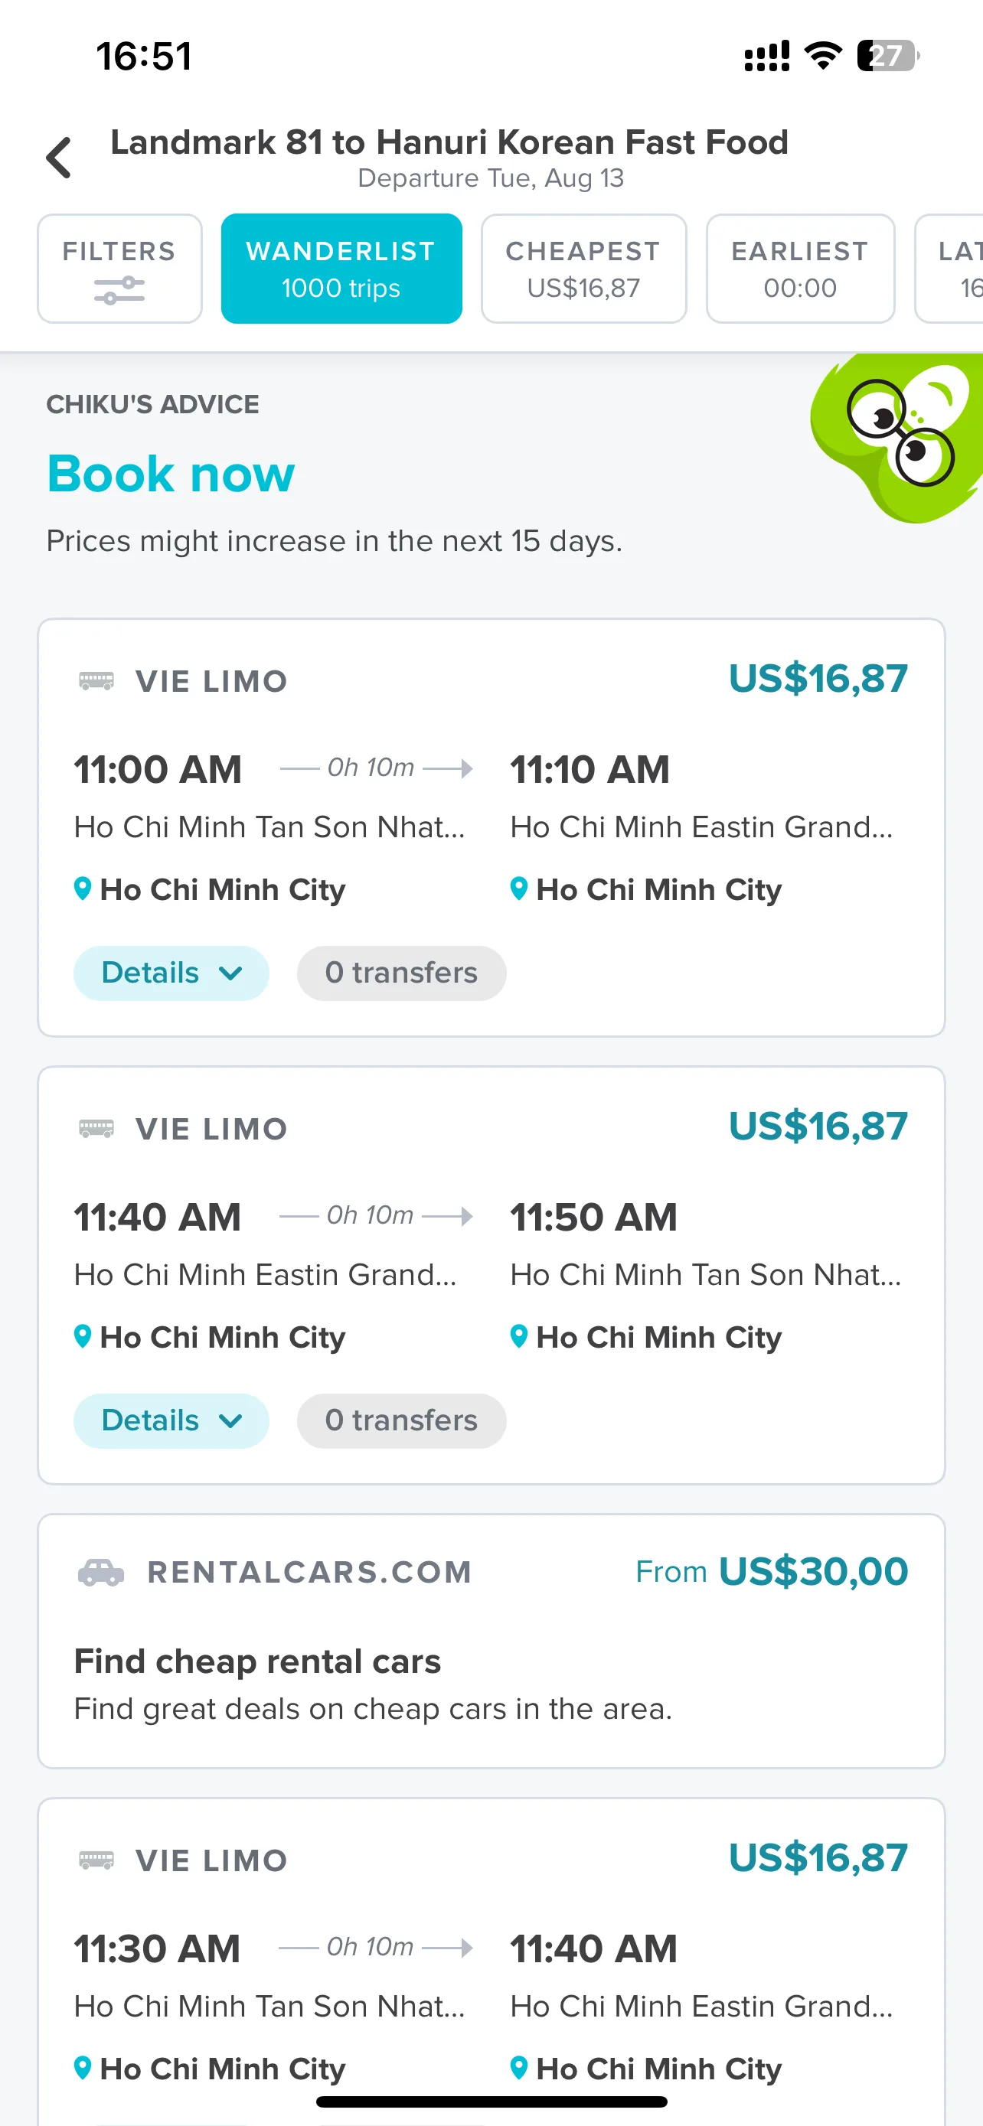Select the partially visible Latest tab

click(951, 268)
